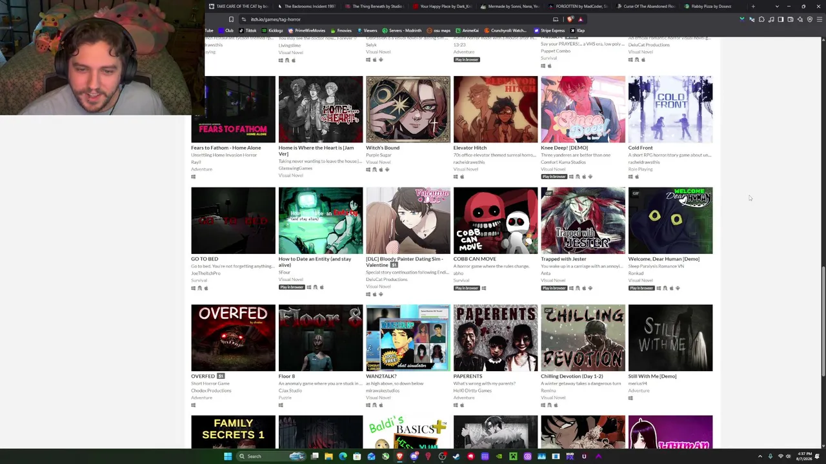Open the Servers - Modrinth bookmark
The height and width of the screenshot is (464, 826).
pos(401,30)
